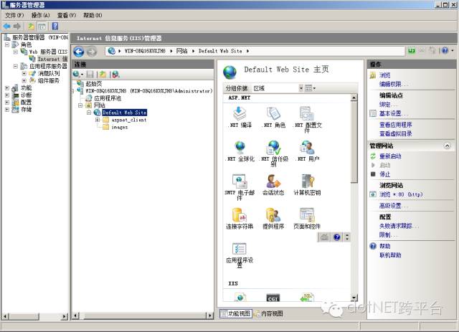Open the .NET 配置文件 feature icon

tap(307, 120)
